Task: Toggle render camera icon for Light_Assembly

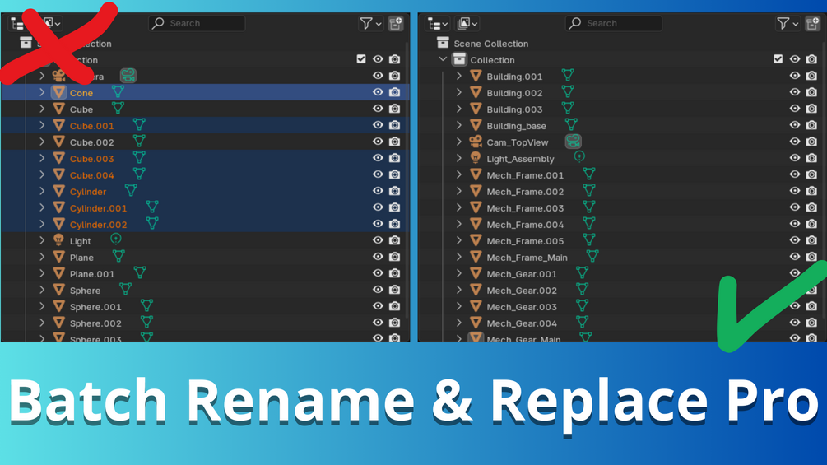Action: [811, 158]
